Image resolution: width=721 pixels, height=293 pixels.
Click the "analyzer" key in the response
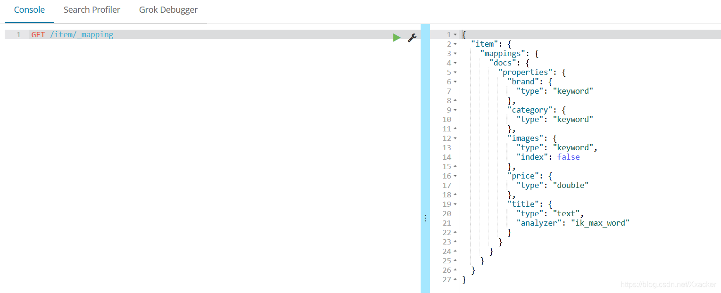pos(539,223)
